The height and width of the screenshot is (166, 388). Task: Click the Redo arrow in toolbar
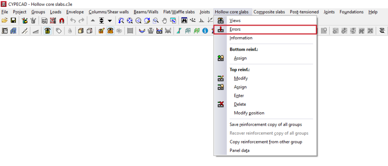pos(81,20)
